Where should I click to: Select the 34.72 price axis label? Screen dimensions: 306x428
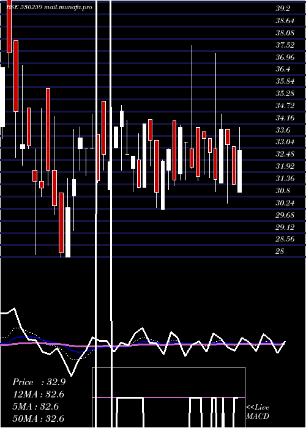pyautogui.click(x=285, y=105)
